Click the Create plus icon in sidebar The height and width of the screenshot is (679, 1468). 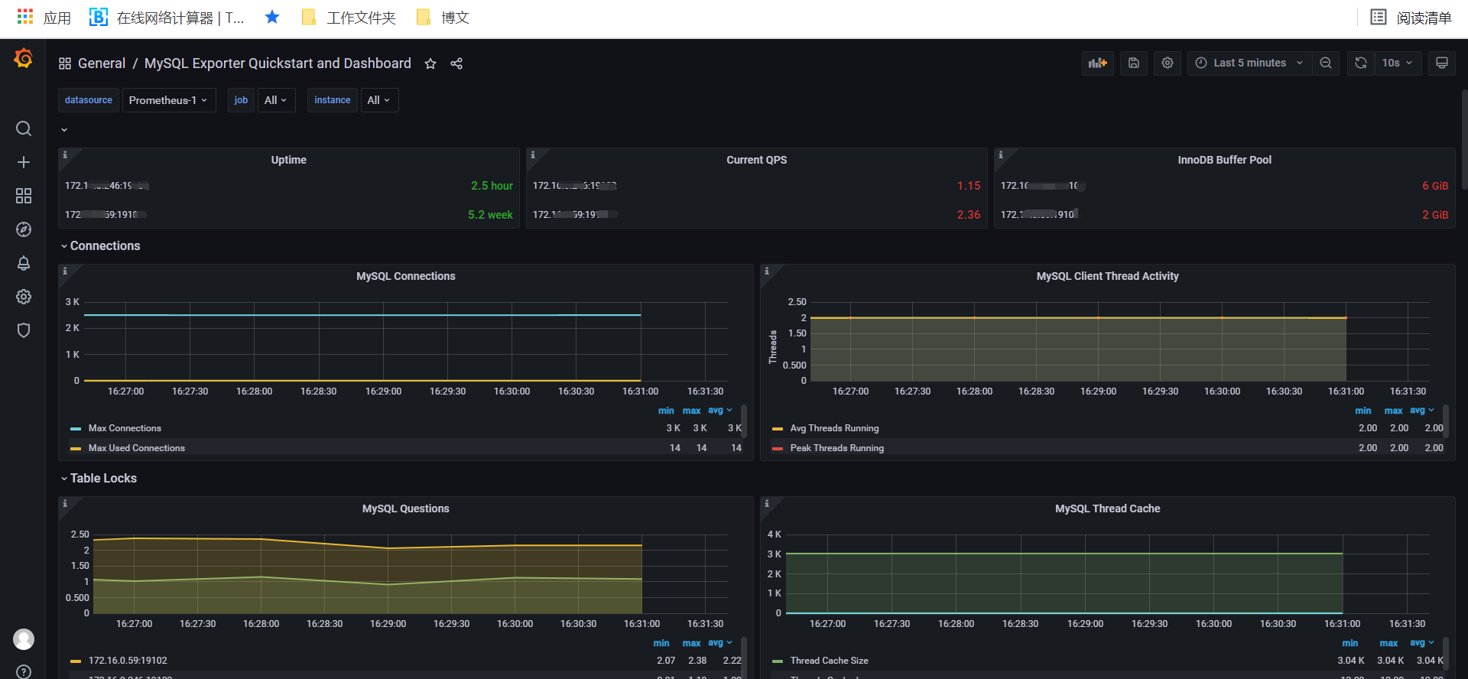coord(24,162)
